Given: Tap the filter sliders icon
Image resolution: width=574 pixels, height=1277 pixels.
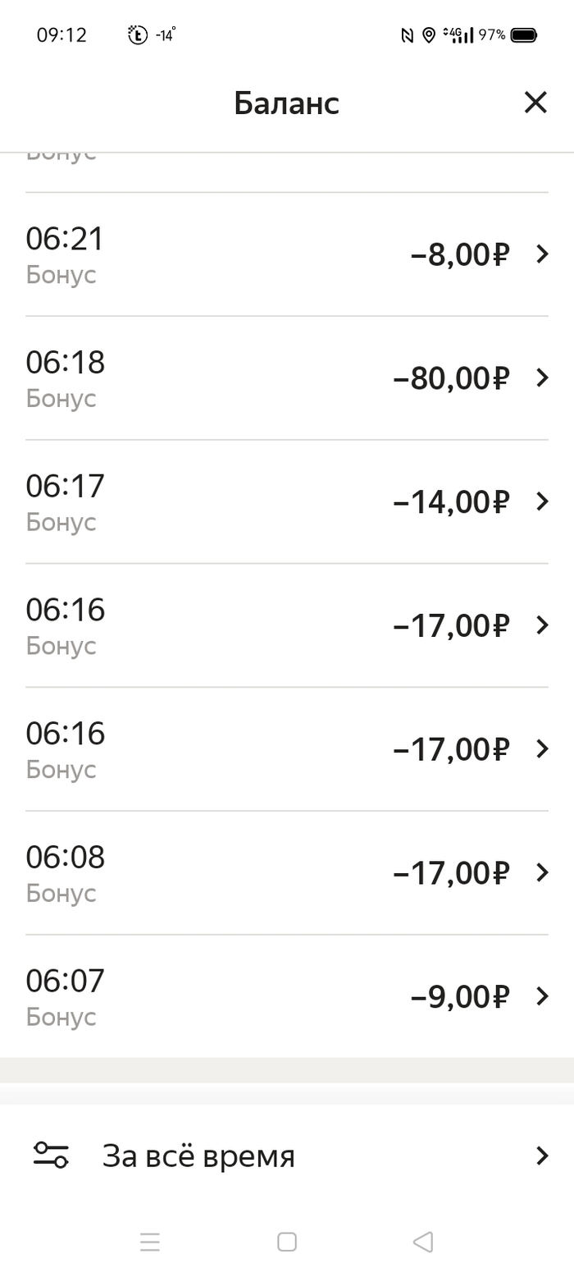Looking at the screenshot, I should [x=51, y=1156].
